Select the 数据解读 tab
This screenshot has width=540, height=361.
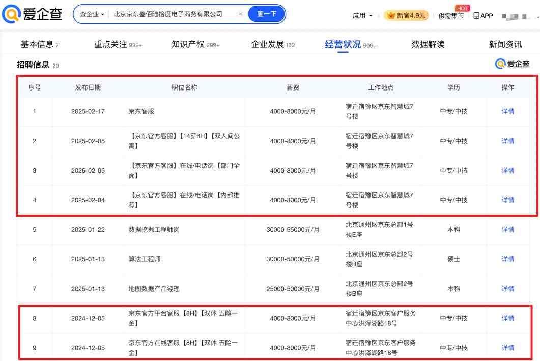click(x=428, y=44)
